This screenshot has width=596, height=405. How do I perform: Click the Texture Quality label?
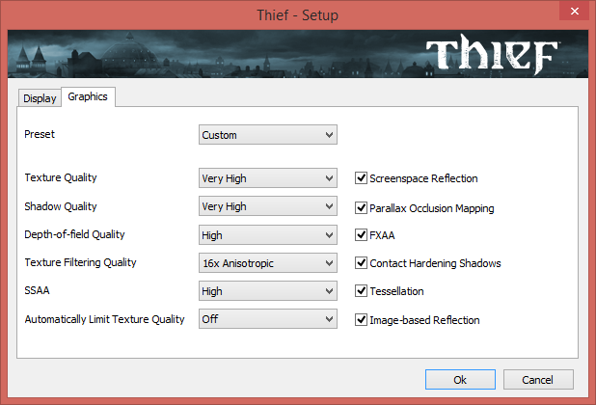tap(61, 177)
